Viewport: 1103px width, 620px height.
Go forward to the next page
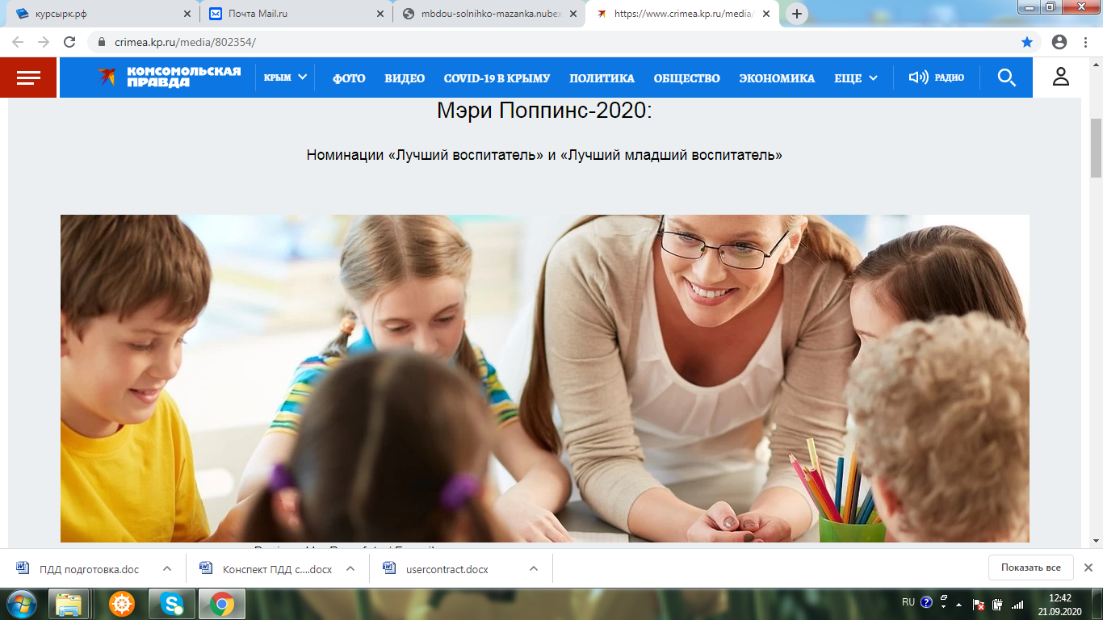pos(44,42)
